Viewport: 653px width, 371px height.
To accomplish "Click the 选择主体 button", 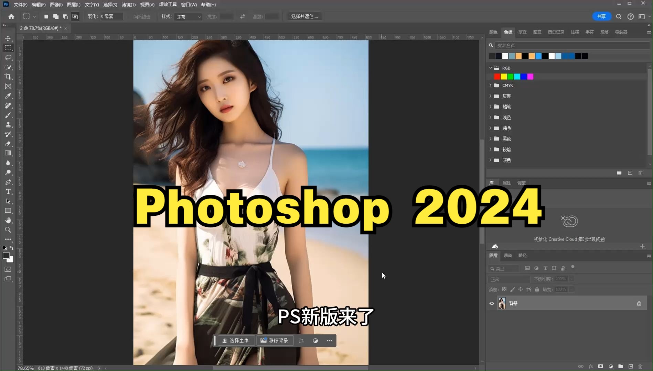I will point(236,340).
